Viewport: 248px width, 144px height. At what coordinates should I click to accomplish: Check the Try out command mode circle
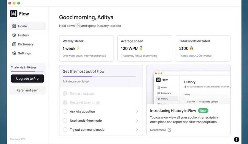[x=65, y=129]
